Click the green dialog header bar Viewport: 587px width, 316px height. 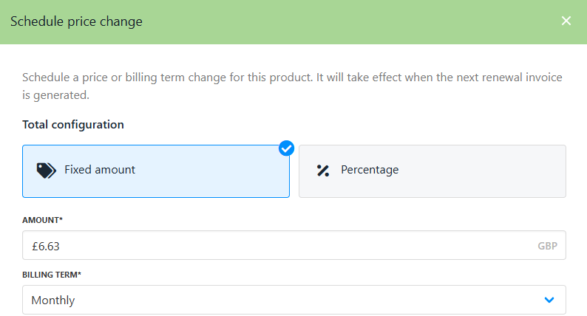coord(333,21)
